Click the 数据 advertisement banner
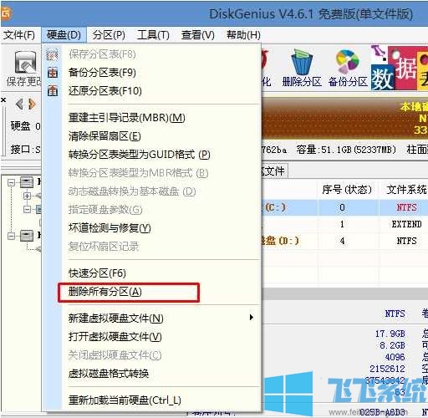This screenshot has height=418, width=428. pyautogui.click(x=400, y=68)
